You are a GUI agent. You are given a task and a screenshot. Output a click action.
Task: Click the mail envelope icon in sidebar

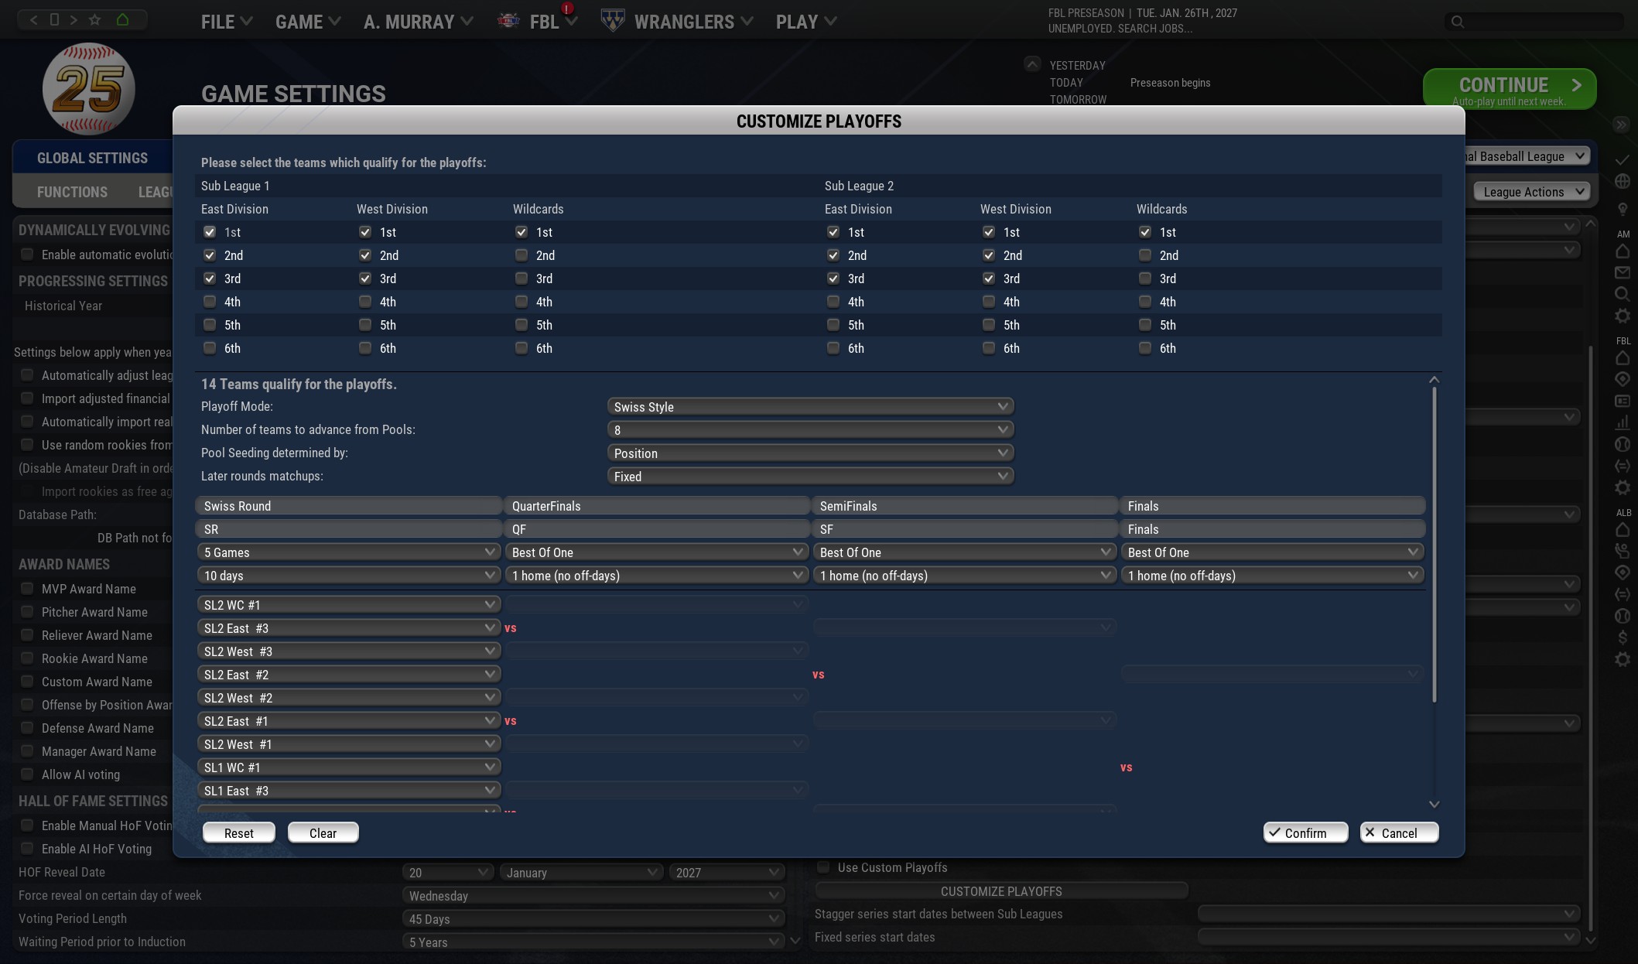(x=1623, y=272)
